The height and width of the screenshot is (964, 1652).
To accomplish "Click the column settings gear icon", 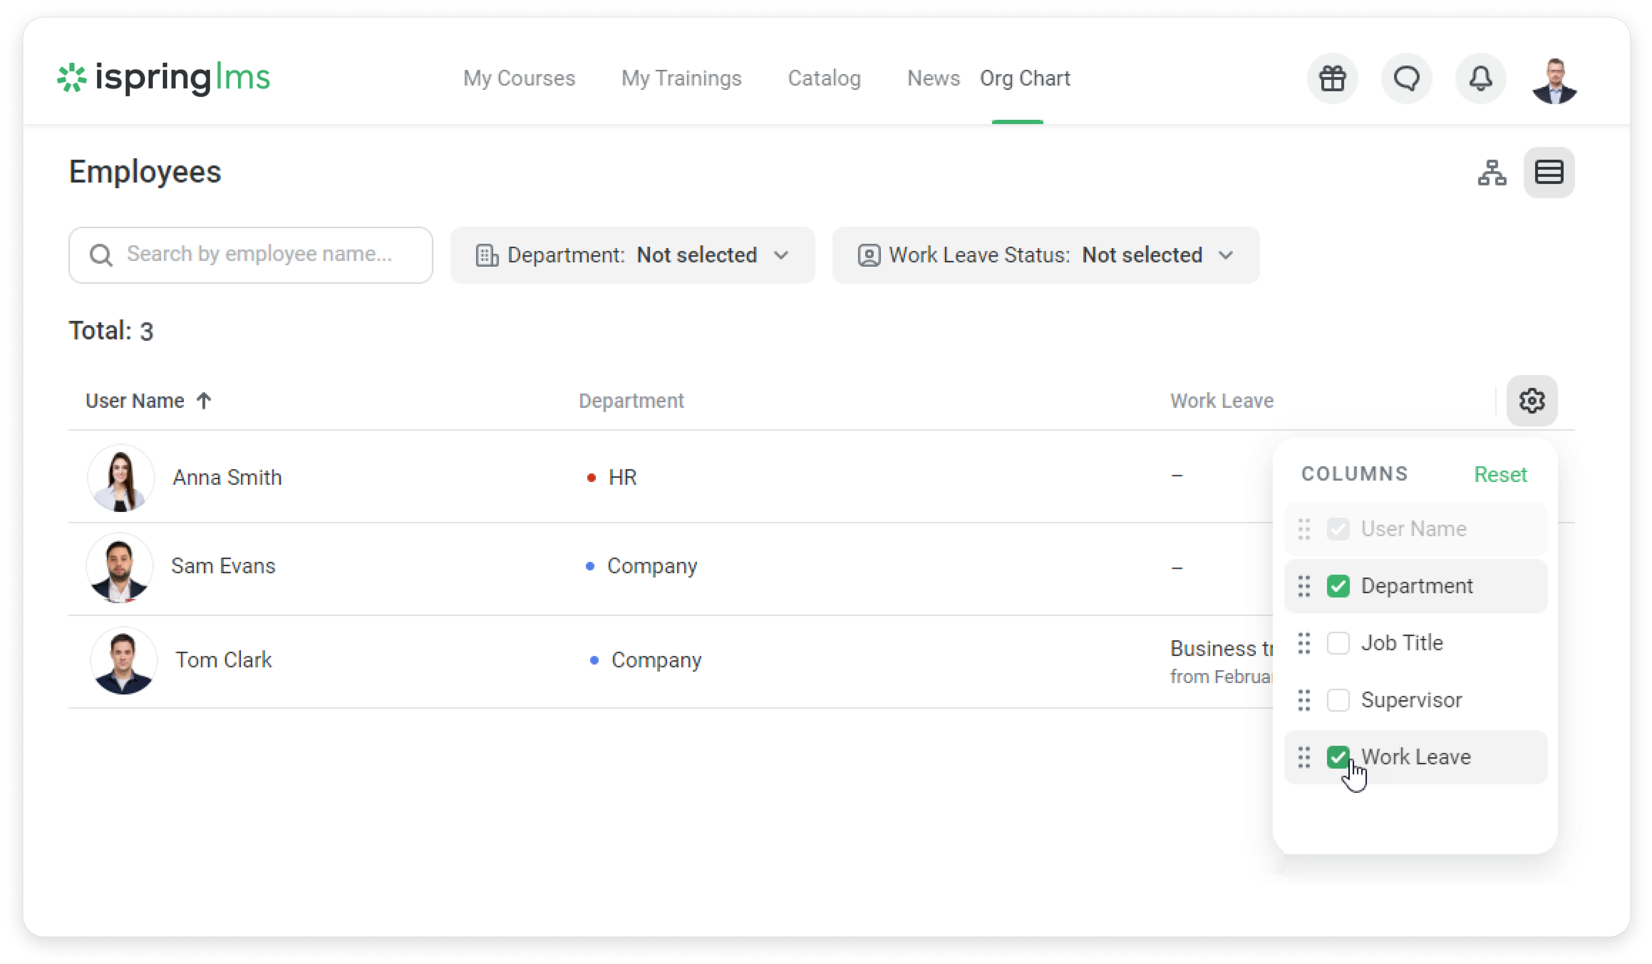I will point(1531,401).
